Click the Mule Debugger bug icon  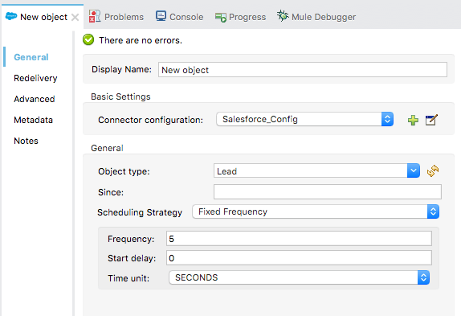(x=283, y=16)
